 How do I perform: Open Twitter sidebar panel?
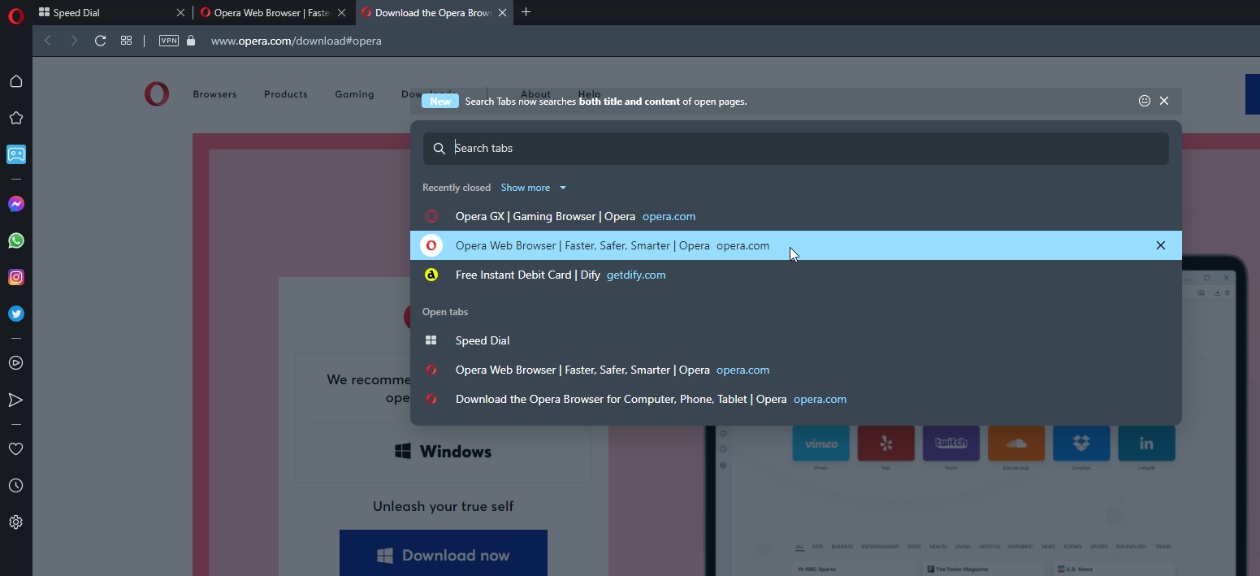click(15, 314)
